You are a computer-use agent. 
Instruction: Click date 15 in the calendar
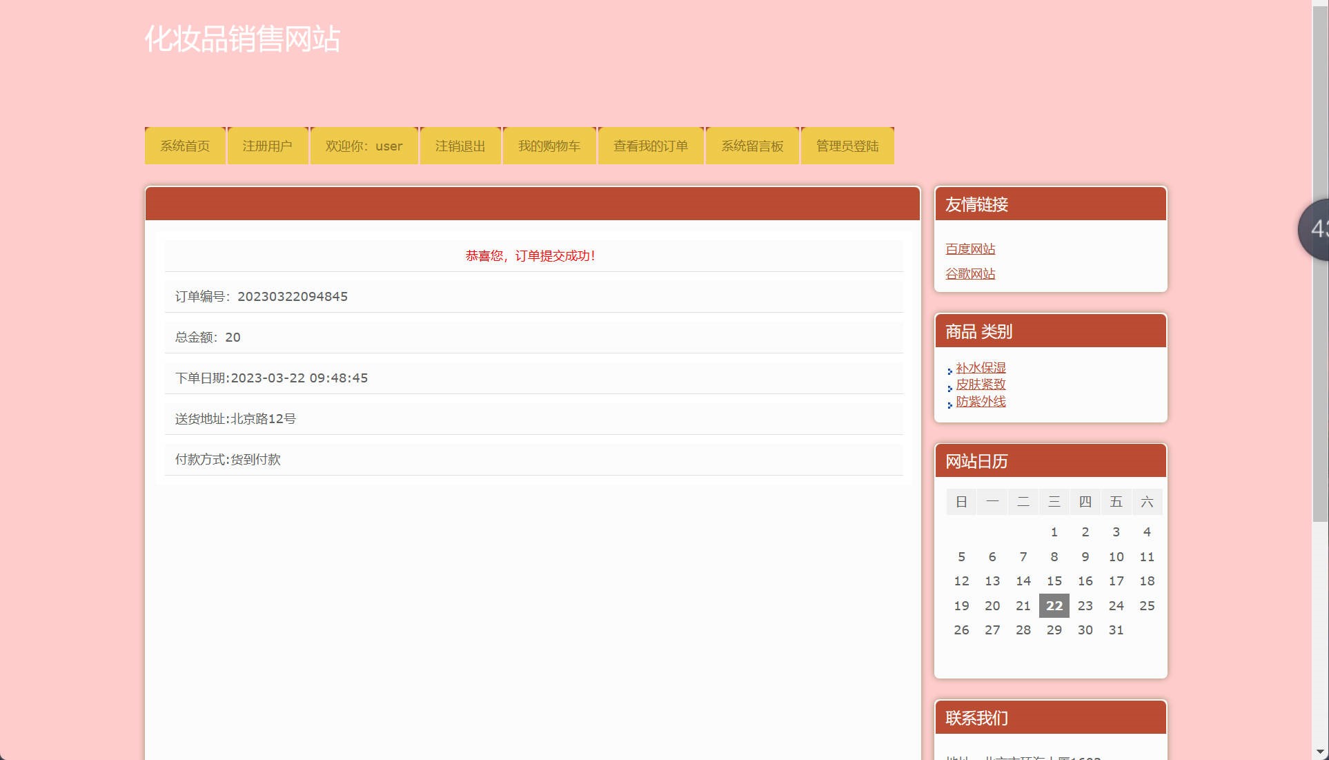[x=1054, y=581]
